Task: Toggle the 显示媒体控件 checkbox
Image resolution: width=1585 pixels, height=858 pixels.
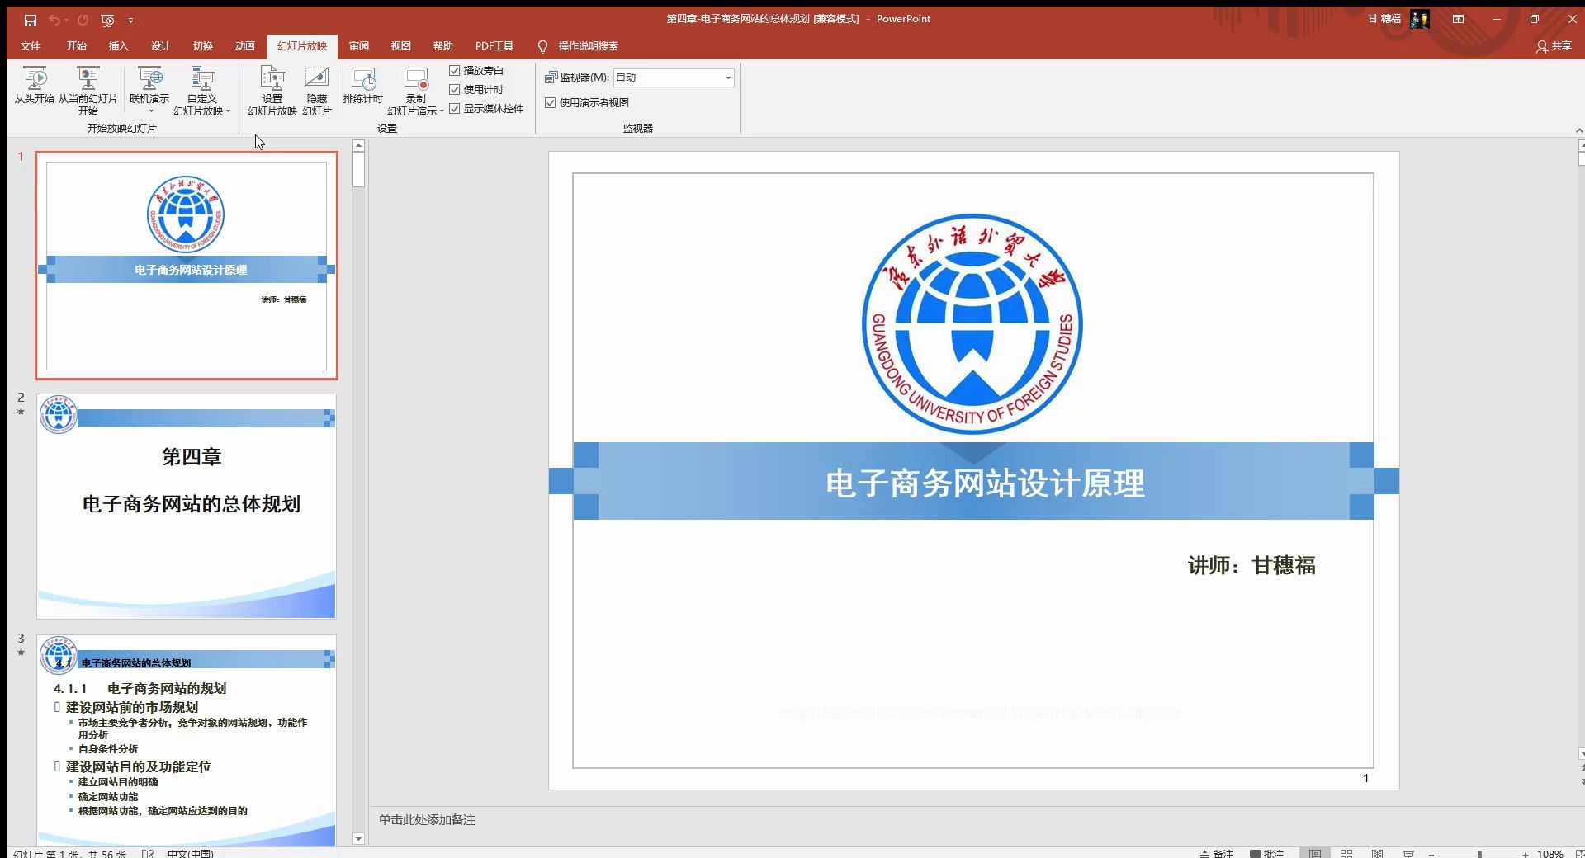Action: (454, 109)
